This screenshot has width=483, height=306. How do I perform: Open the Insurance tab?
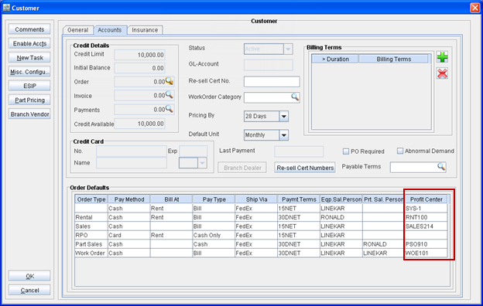[x=145, y=30]
